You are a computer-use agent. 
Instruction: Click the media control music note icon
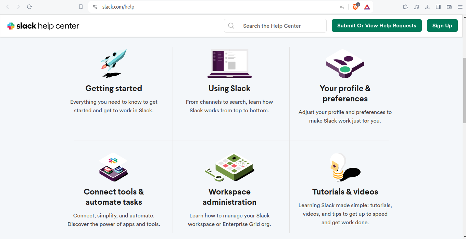(x=416, y=7)
